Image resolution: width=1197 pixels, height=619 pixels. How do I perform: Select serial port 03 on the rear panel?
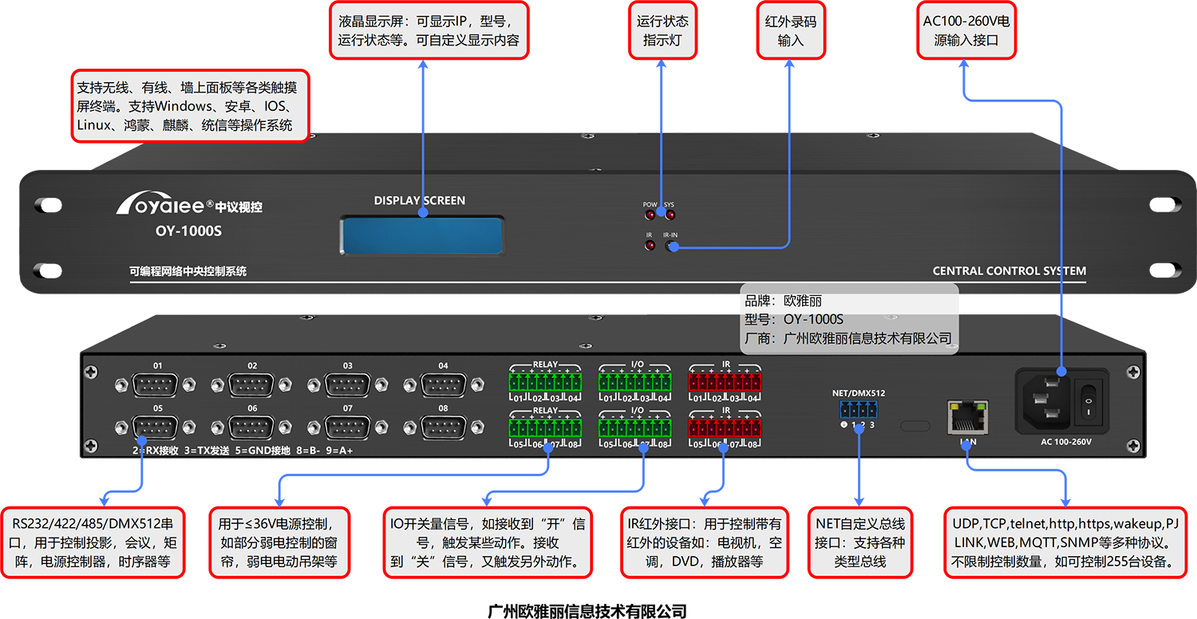[348, 385]
